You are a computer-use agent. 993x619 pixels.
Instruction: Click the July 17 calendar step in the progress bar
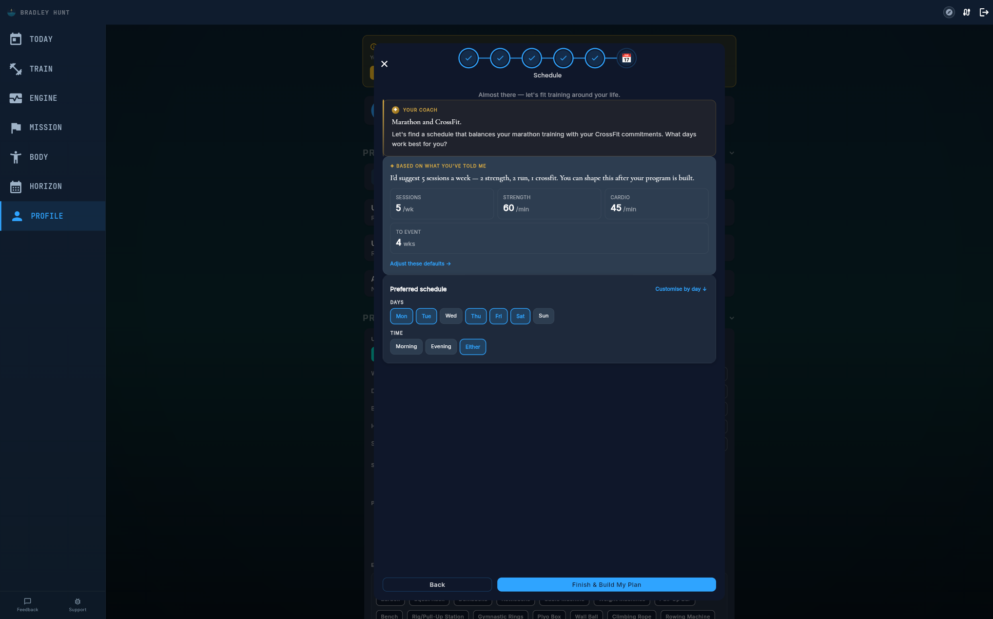pos(626,58)
